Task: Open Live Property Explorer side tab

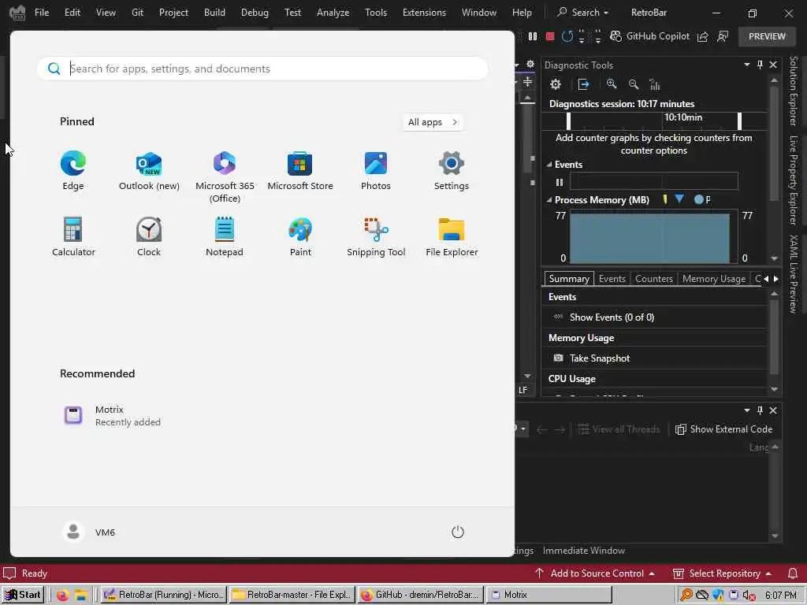Action: click(794, 180)
